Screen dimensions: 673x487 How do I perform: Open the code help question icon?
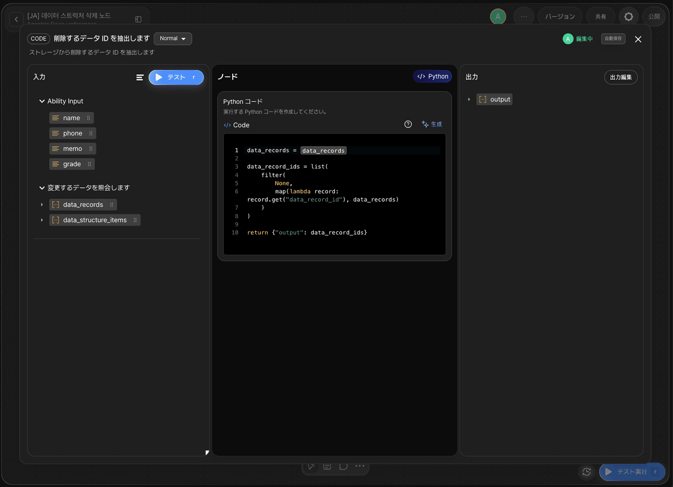(408, 124)
